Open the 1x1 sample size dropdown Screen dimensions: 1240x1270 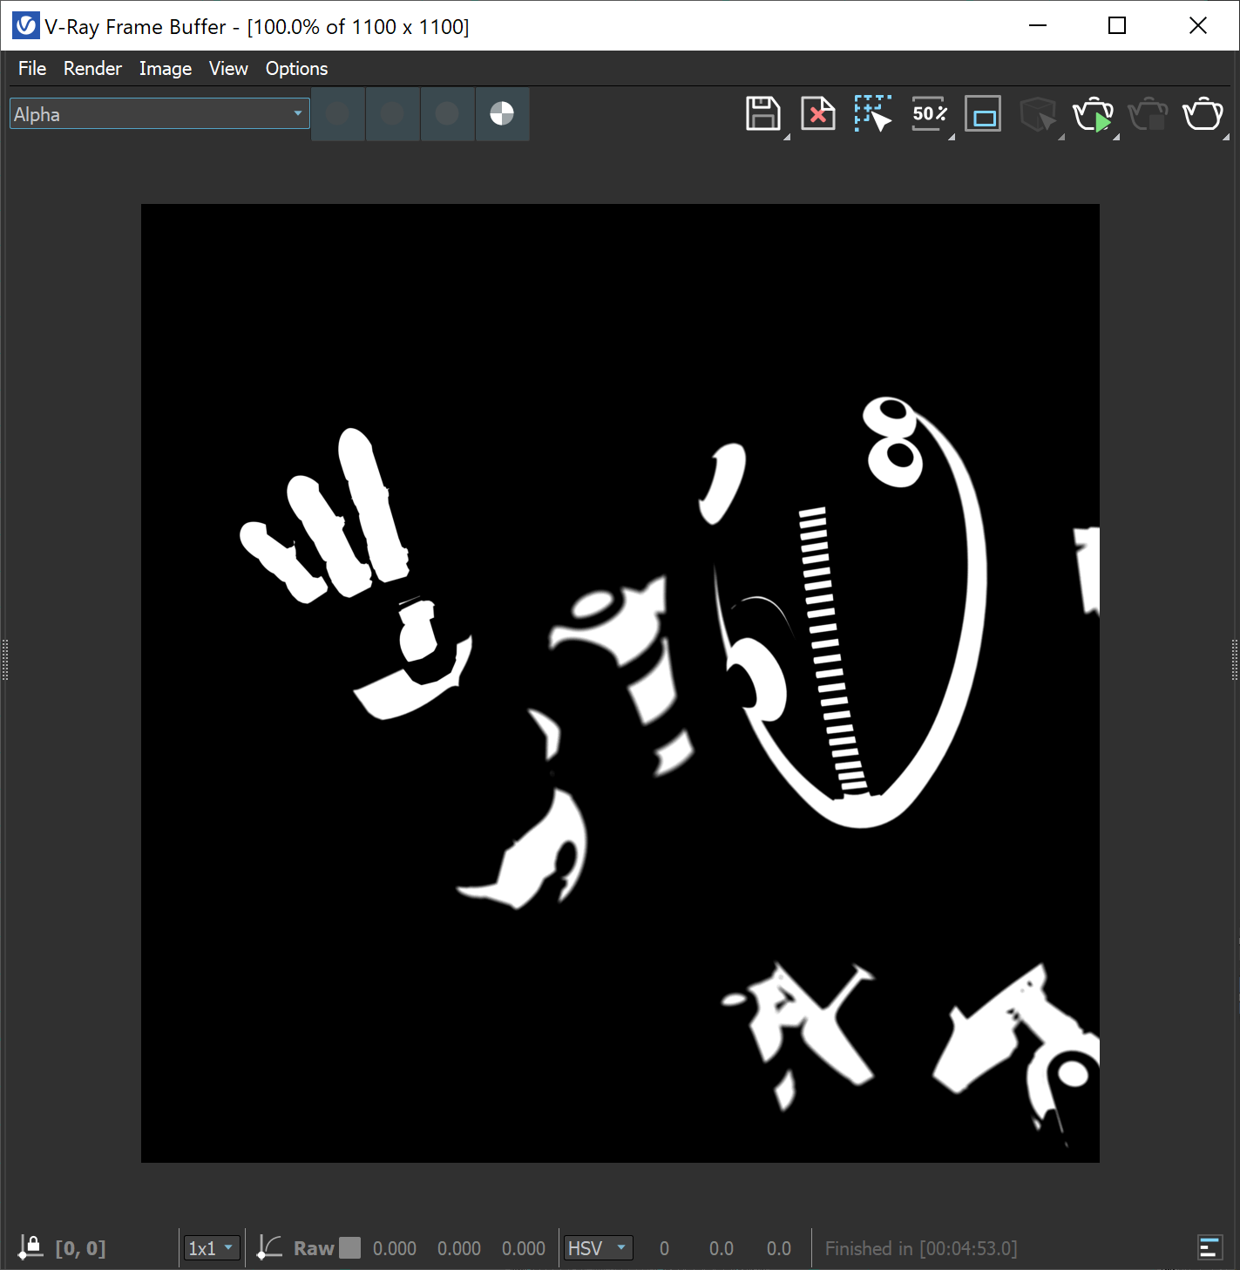click(212, 1248)
